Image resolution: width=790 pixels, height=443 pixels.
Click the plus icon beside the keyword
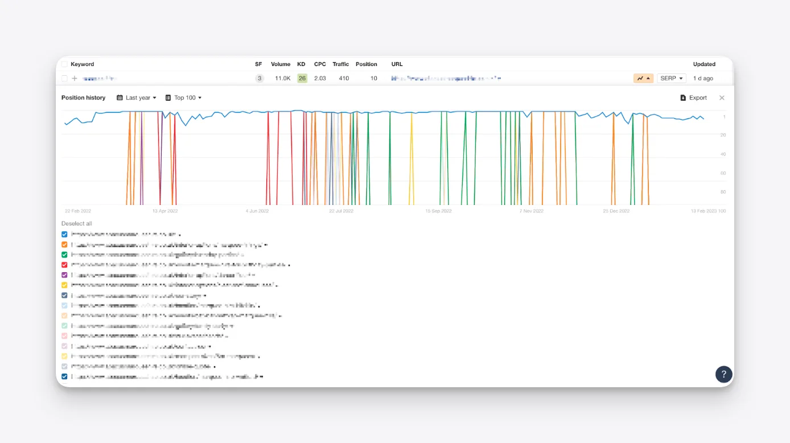coord(75,79)
